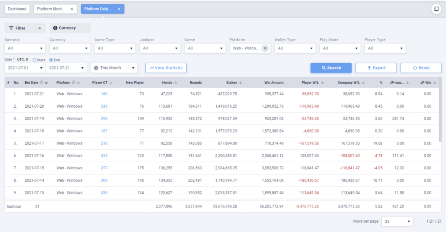Collapse the Filter panel chevron
The width and height of the screenshot is (446, 232).
(x=40, y=28)
